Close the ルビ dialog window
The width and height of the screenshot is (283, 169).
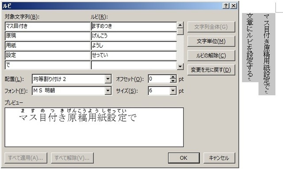click(x=233, y=6)
